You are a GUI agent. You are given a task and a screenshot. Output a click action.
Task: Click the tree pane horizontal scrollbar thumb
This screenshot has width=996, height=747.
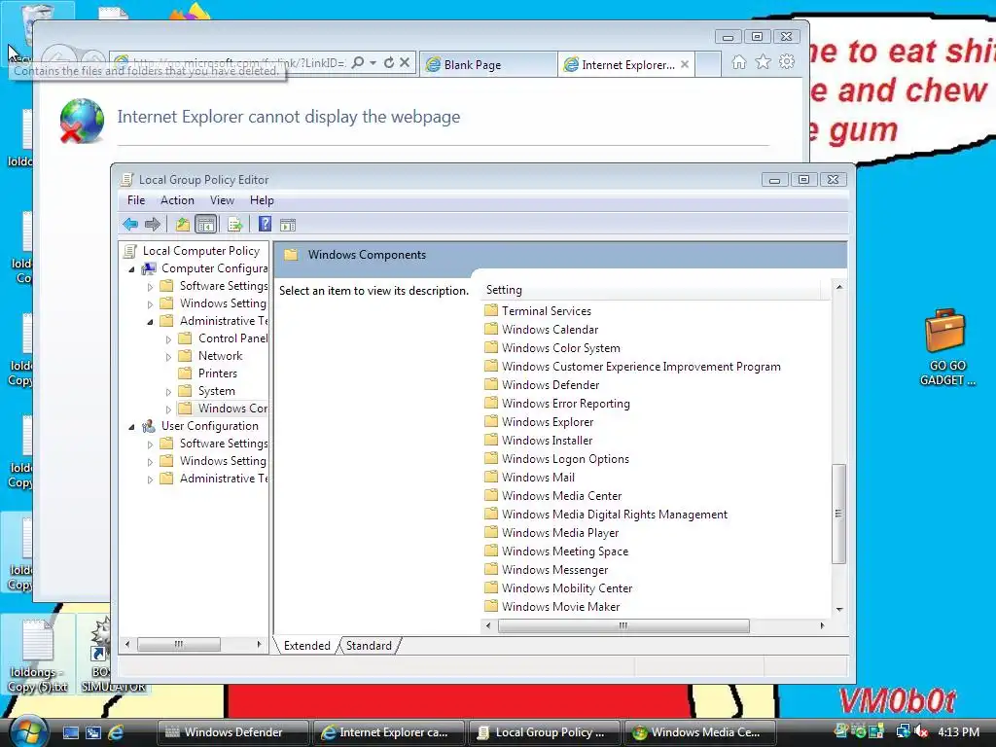179,644
